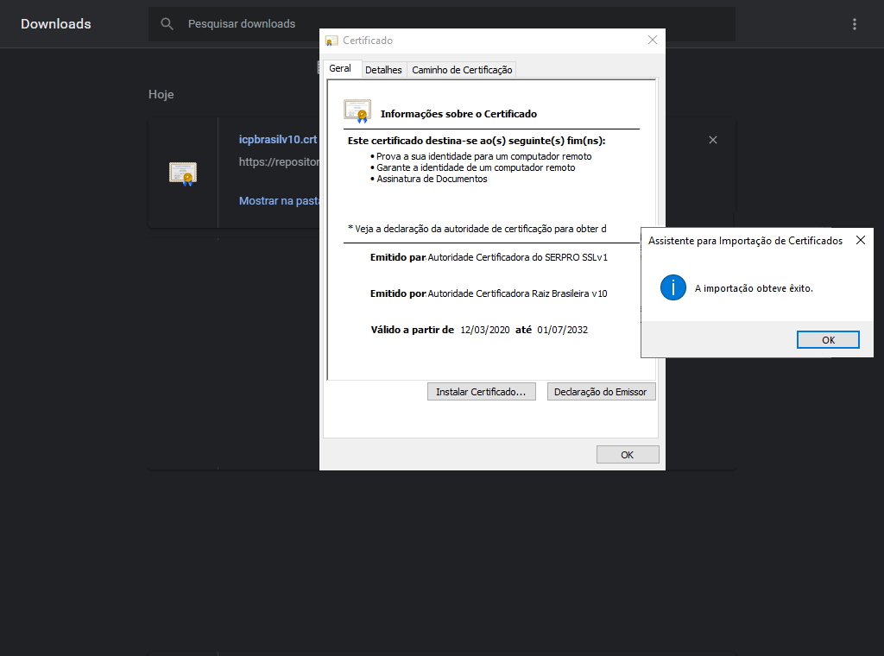
Task: Click the small icon in Certificado title bar
Action: tap(331, 41)
